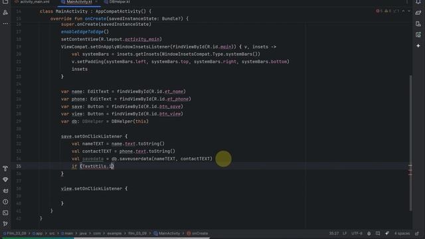Open the Project tool window icon
The image size is (425, 239).
click(x=5, y=1)
